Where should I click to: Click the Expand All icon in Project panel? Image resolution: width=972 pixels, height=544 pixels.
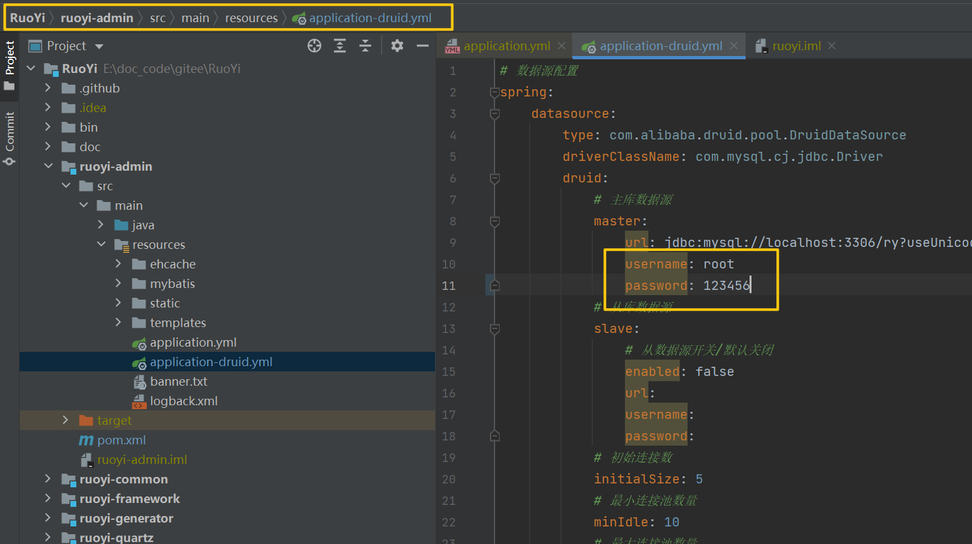tap(340, 46)
